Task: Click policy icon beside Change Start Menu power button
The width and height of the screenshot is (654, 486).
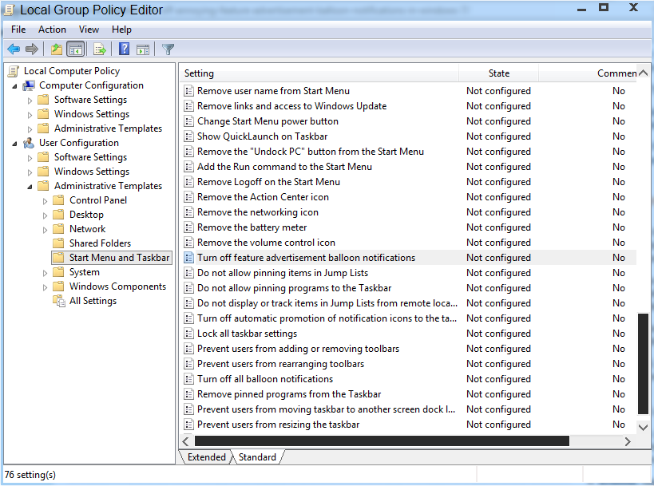Action: [189, 121]
